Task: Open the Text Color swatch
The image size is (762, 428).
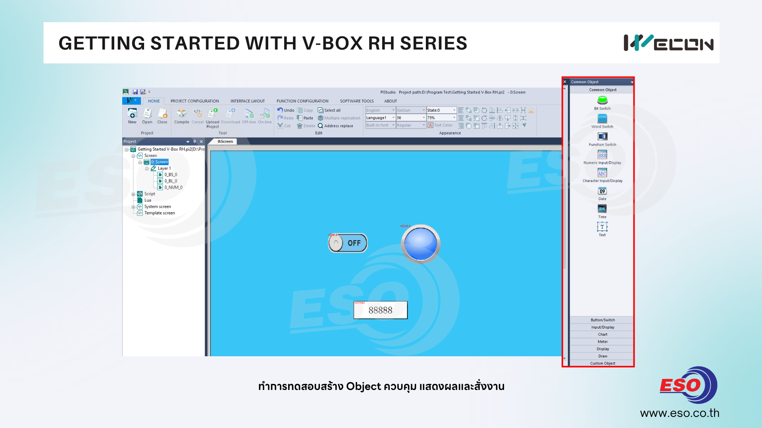Action: click(x=430, y=125)
